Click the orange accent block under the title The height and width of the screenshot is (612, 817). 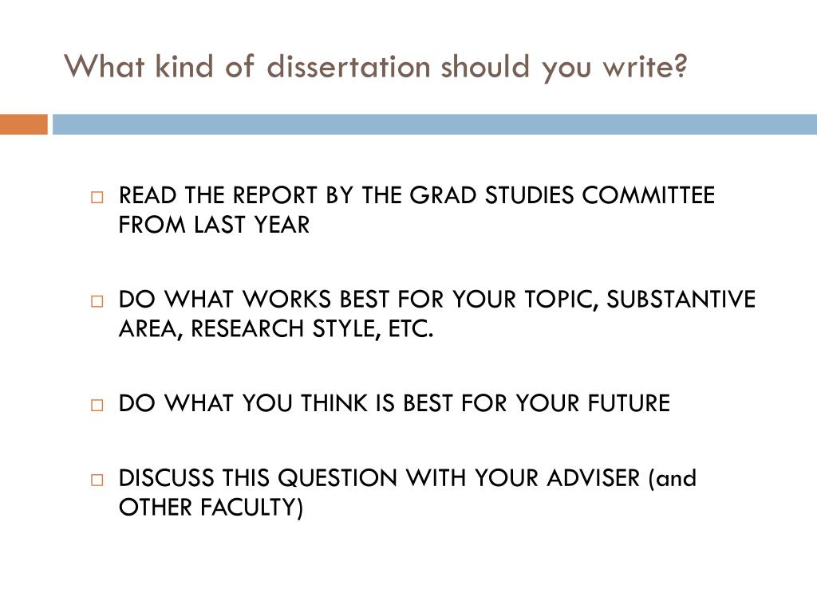[x=23, y=124]
